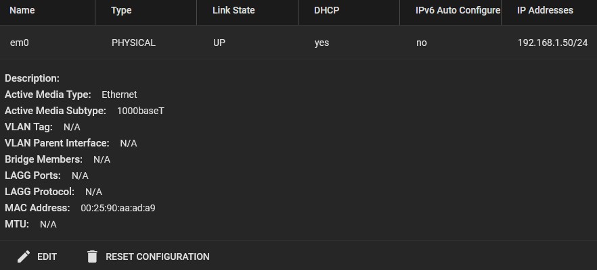The image size is (597, 270).
Task: Sort by Name column header
Action: coord(22,10)
